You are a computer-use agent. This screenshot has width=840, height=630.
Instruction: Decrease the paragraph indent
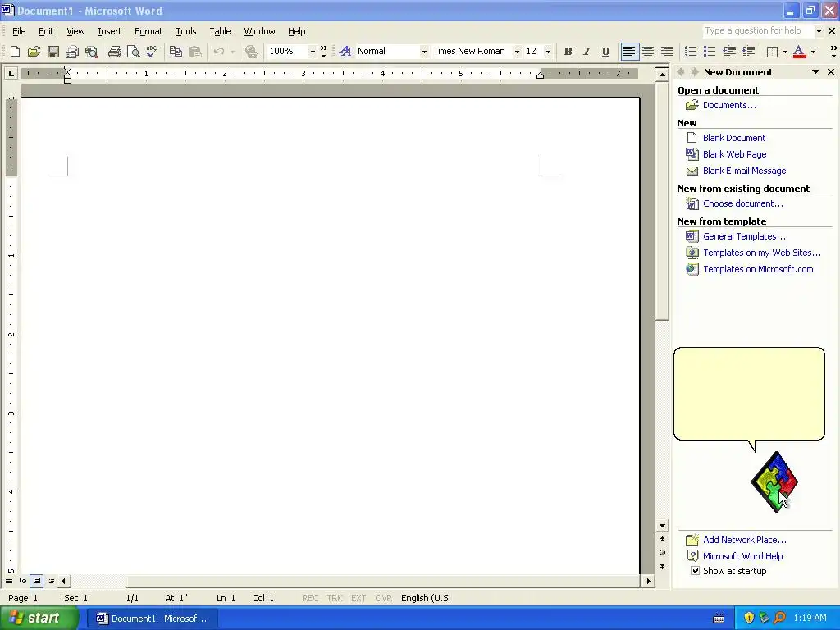coord(729,52)
